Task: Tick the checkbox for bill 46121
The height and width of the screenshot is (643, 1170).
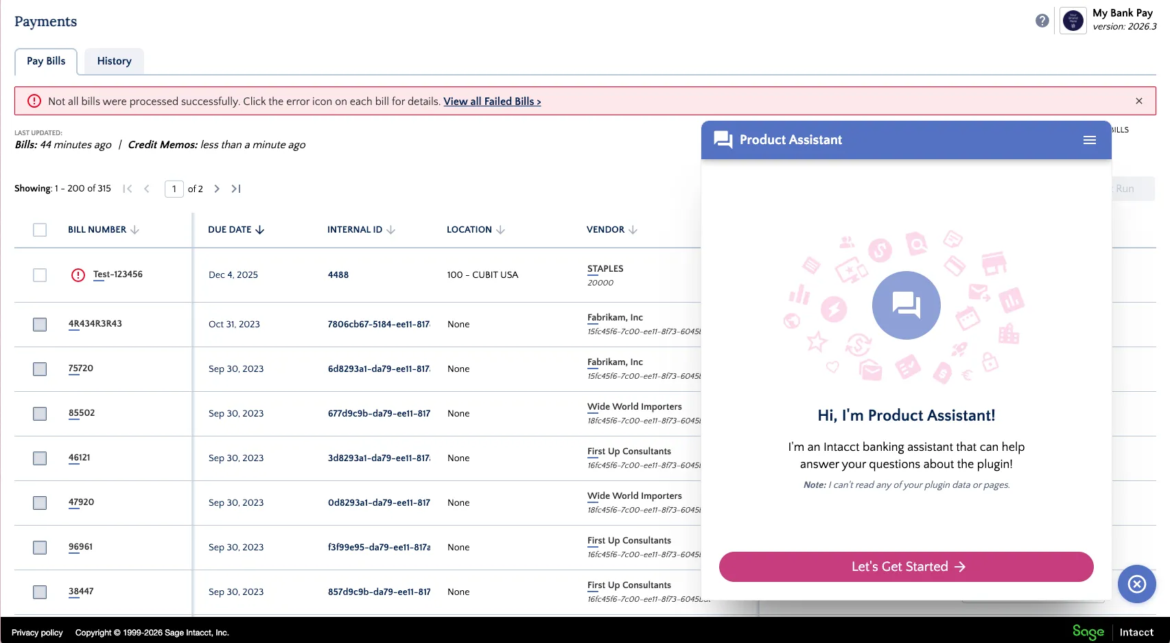Action: tap(40, 458)
